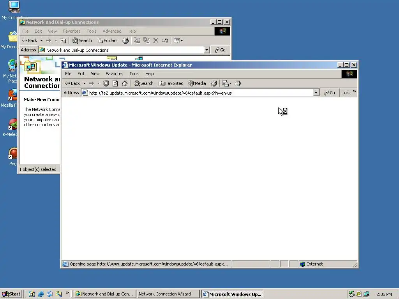The height and width of the screenshot is (299, 399).
Task: Open Advanced menu in Network Connections
Action: pos(112,31)
